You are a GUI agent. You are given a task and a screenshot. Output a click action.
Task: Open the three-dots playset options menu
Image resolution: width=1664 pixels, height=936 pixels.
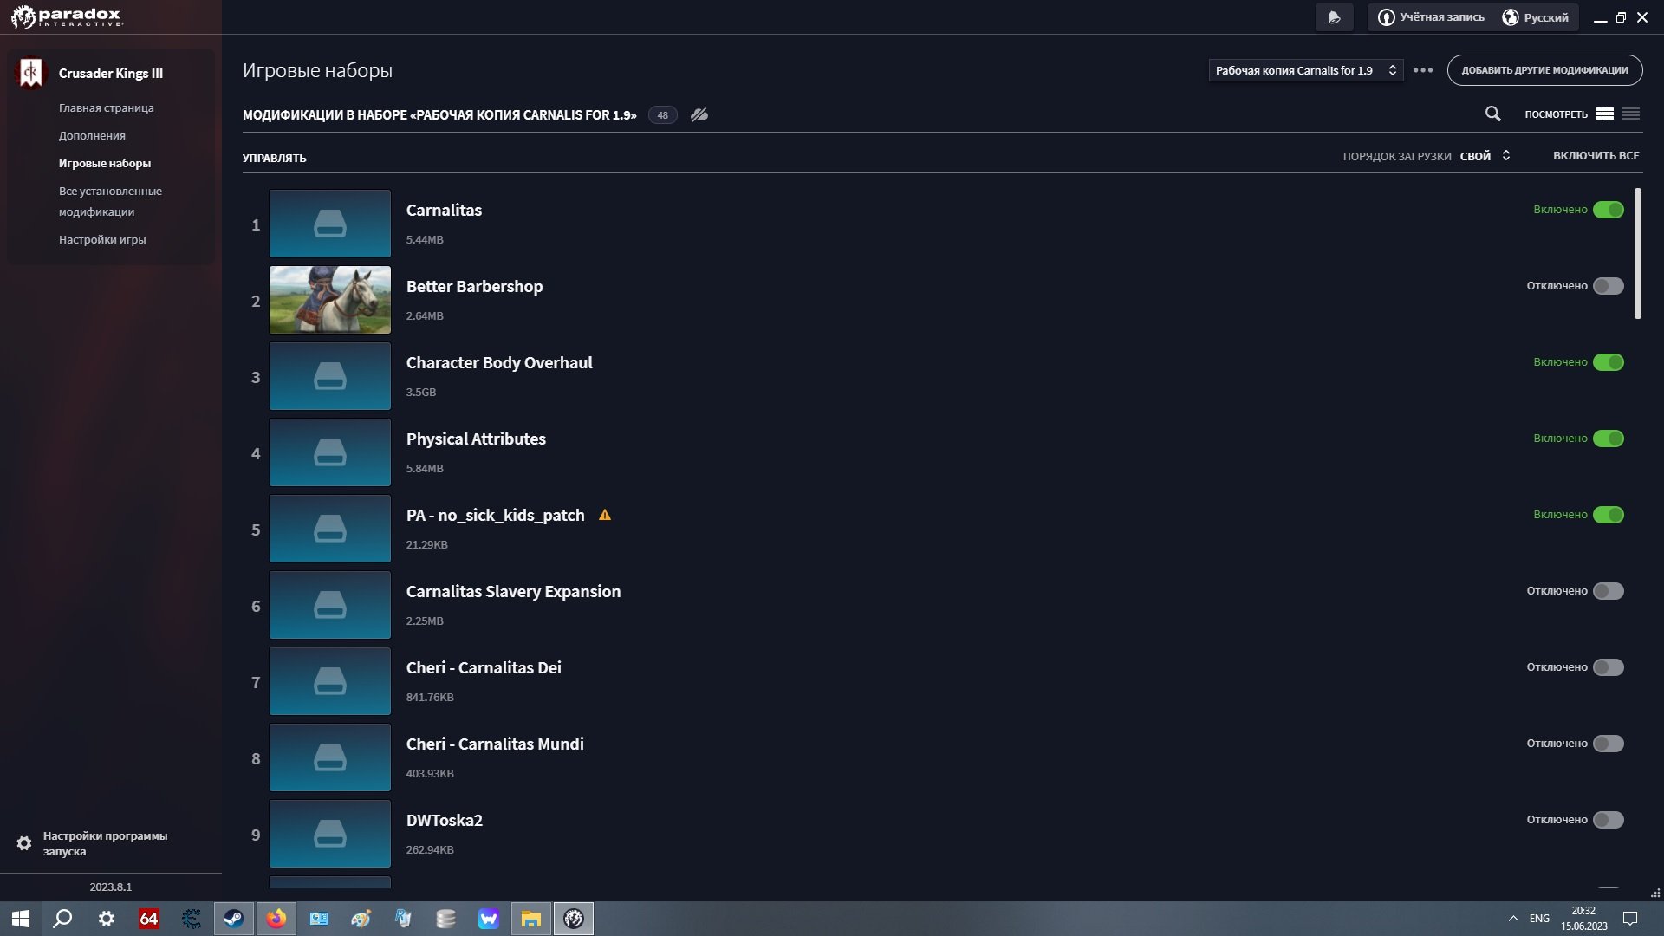pyautogui.click(x=1423, y=70)
